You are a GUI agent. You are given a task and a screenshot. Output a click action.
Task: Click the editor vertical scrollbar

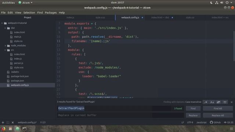pos(234,46)
